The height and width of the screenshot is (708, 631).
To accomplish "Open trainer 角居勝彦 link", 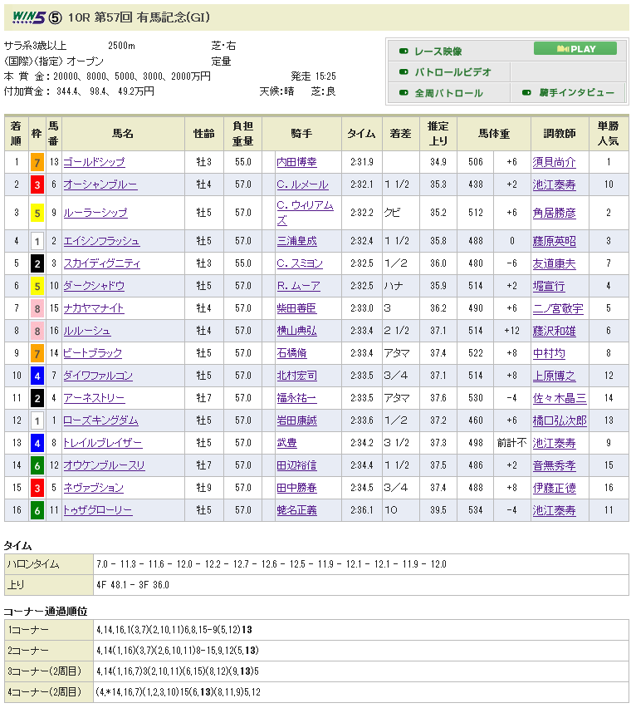I will [554, 213].
